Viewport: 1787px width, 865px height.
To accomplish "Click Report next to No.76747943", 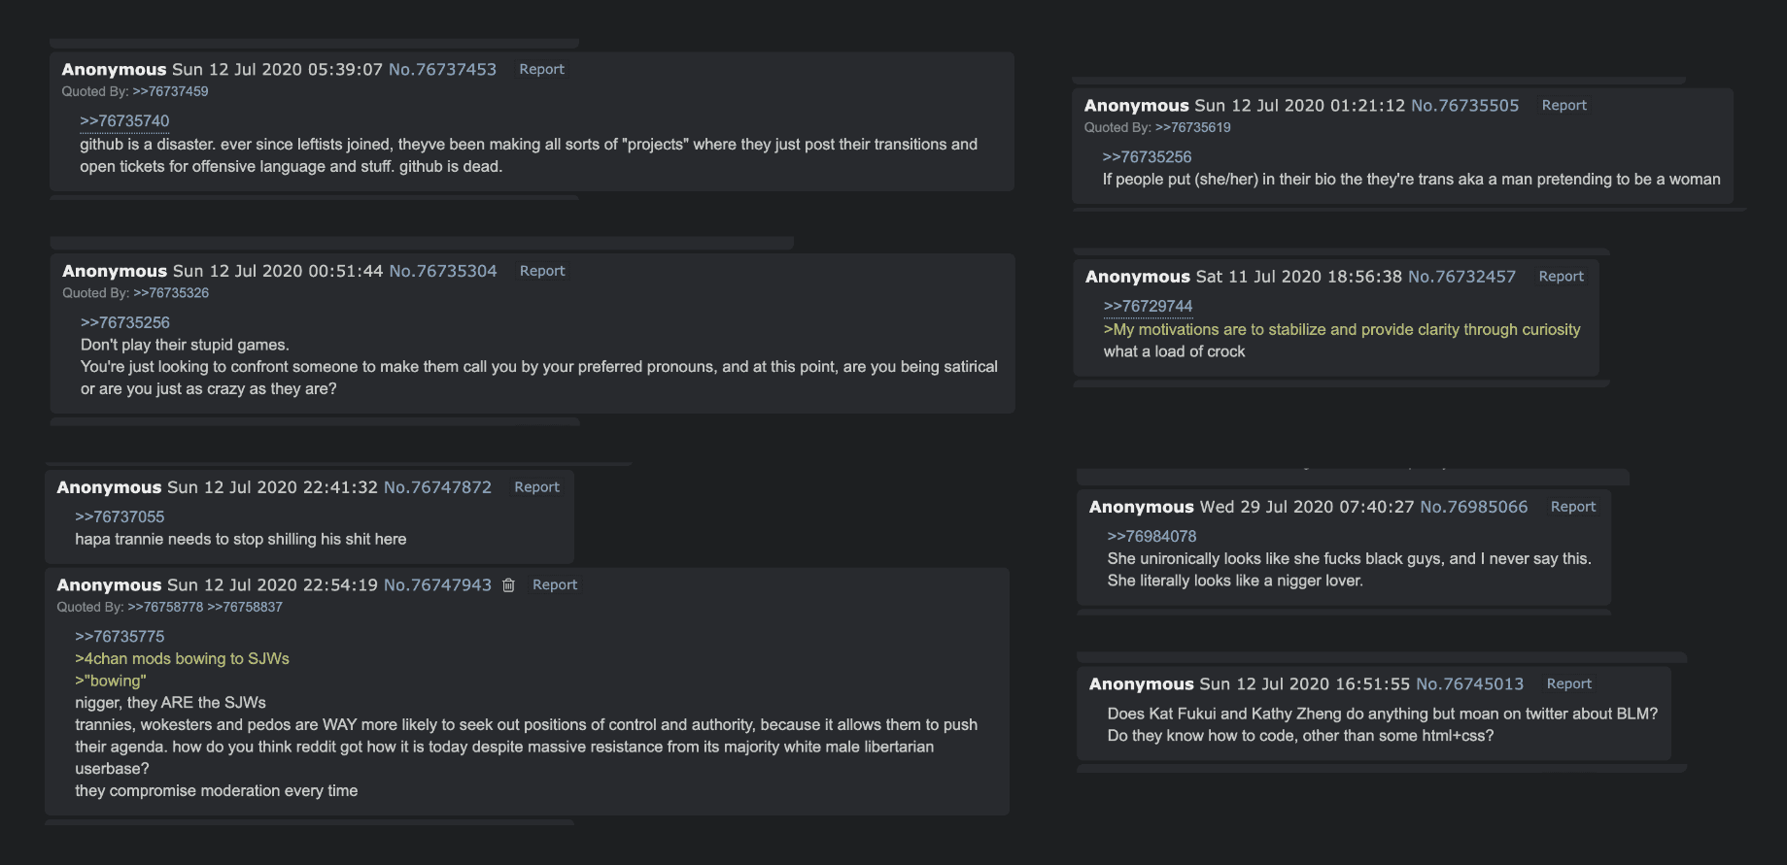I will (x=555, y=585).
